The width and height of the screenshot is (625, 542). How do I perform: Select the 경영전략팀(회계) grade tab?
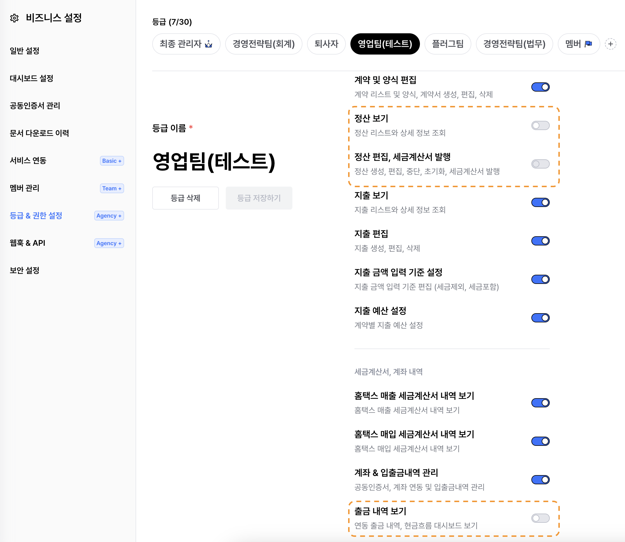(x=263, y=44)
